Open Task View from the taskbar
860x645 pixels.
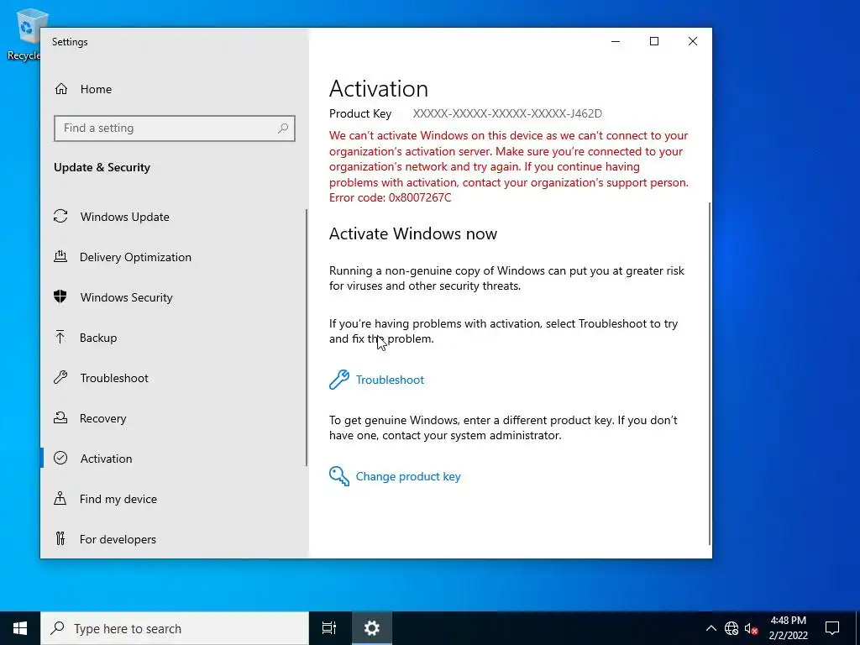[329, 628]
